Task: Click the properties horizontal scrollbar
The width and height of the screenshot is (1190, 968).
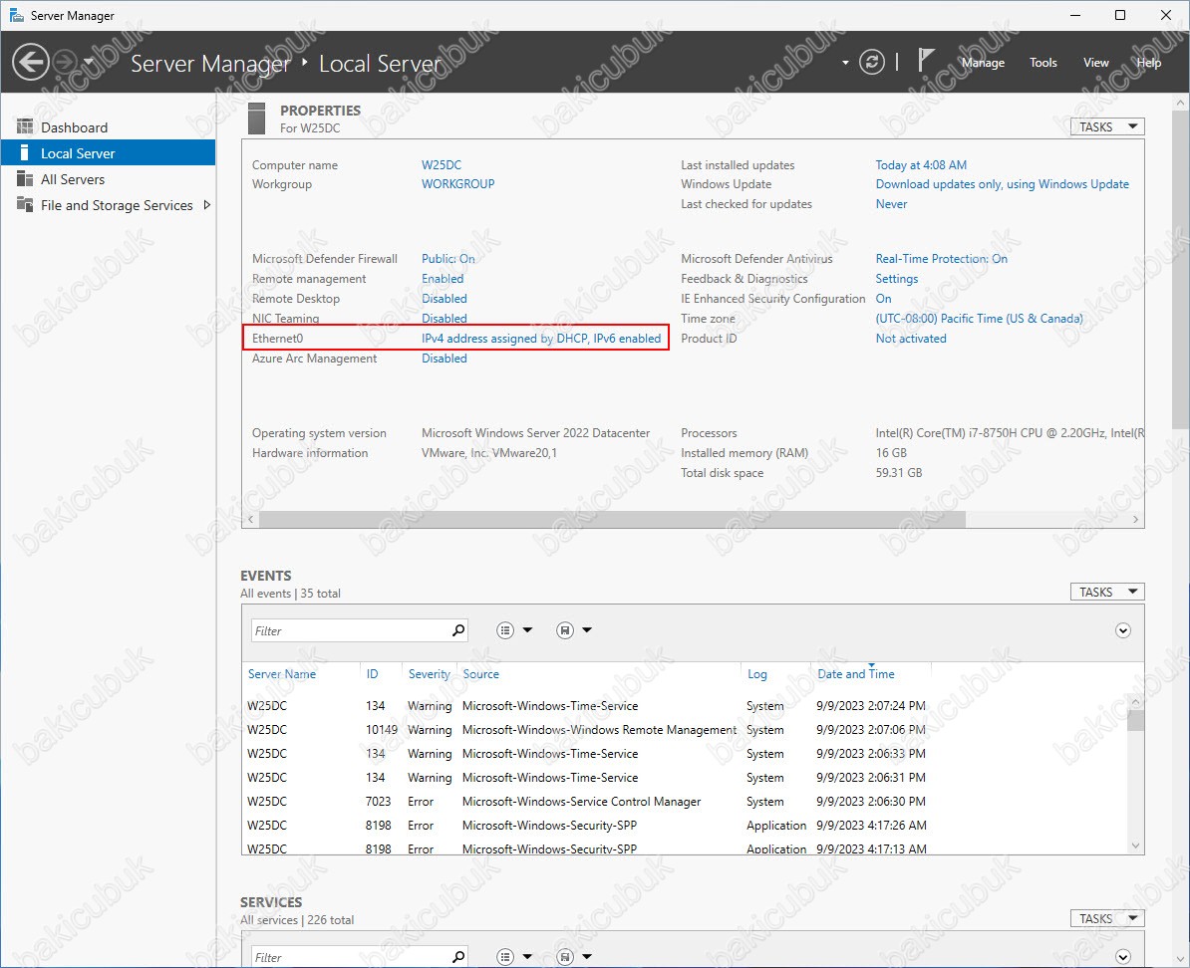Action: [612, 519]
